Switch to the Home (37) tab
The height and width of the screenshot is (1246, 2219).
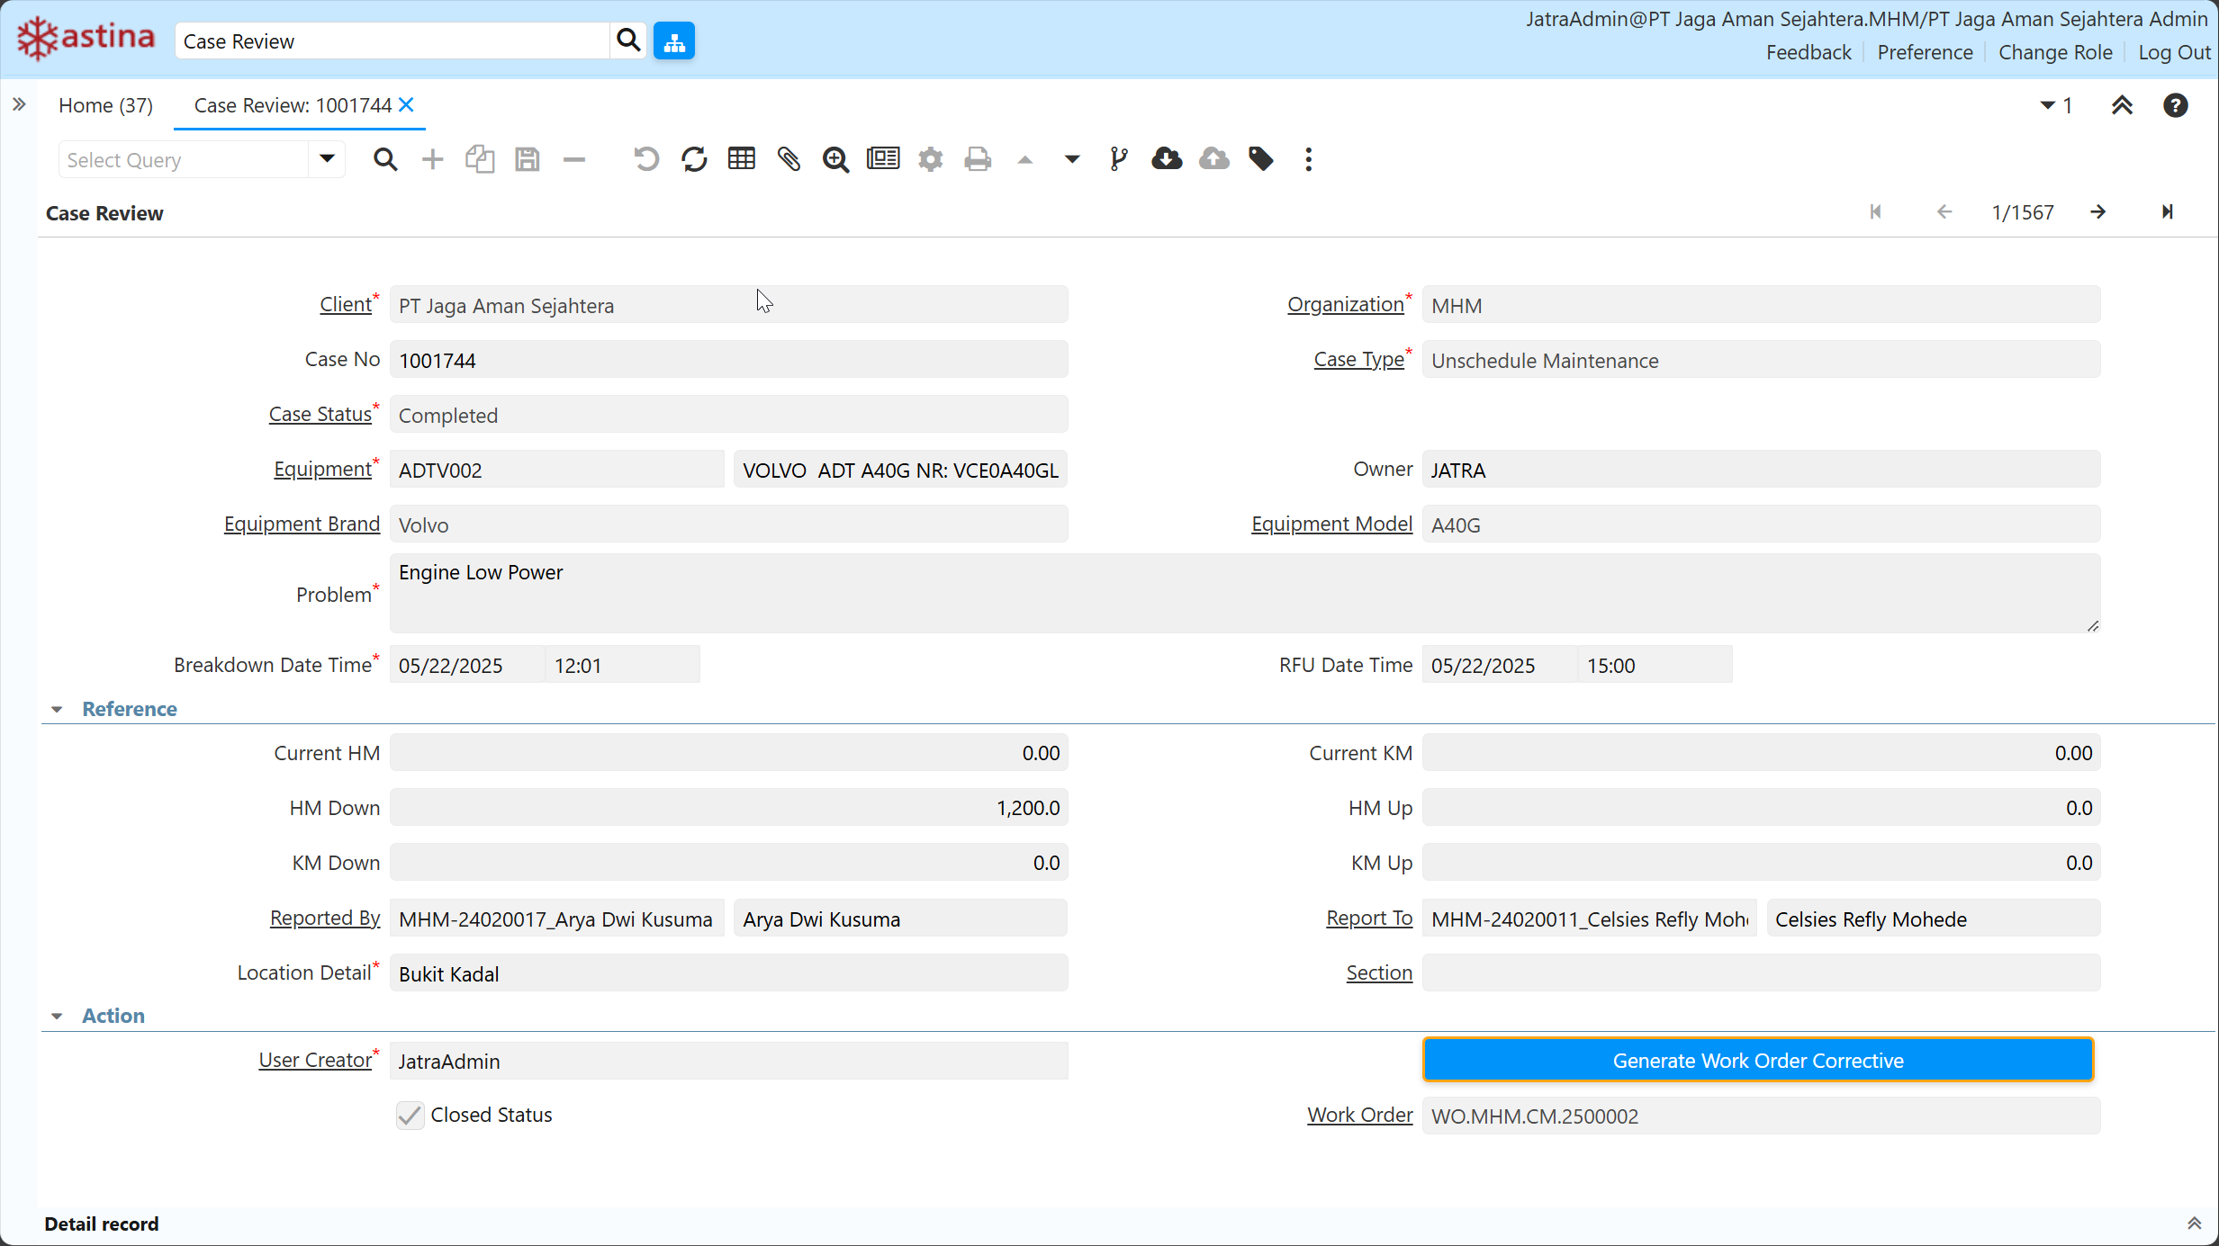coord(105,105)
